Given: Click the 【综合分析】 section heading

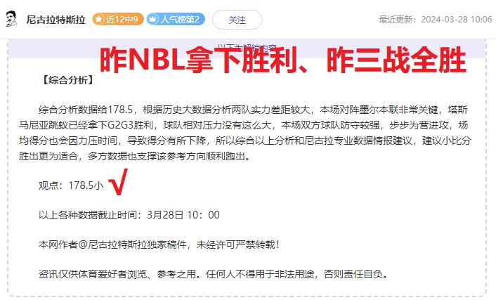Looking at the screenshot, I should (67, 80).
